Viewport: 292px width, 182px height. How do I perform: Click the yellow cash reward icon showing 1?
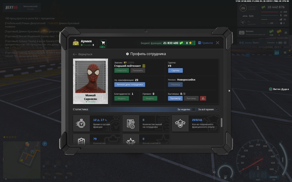(279, 32)
